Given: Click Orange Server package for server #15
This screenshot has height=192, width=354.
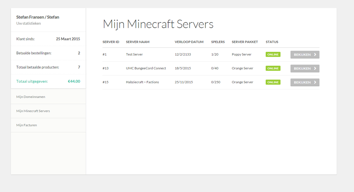Looking at the screenshot, I should point(242,82).
